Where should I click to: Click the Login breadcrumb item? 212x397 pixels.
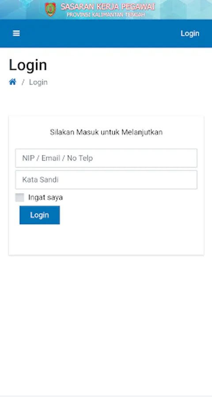38,82
